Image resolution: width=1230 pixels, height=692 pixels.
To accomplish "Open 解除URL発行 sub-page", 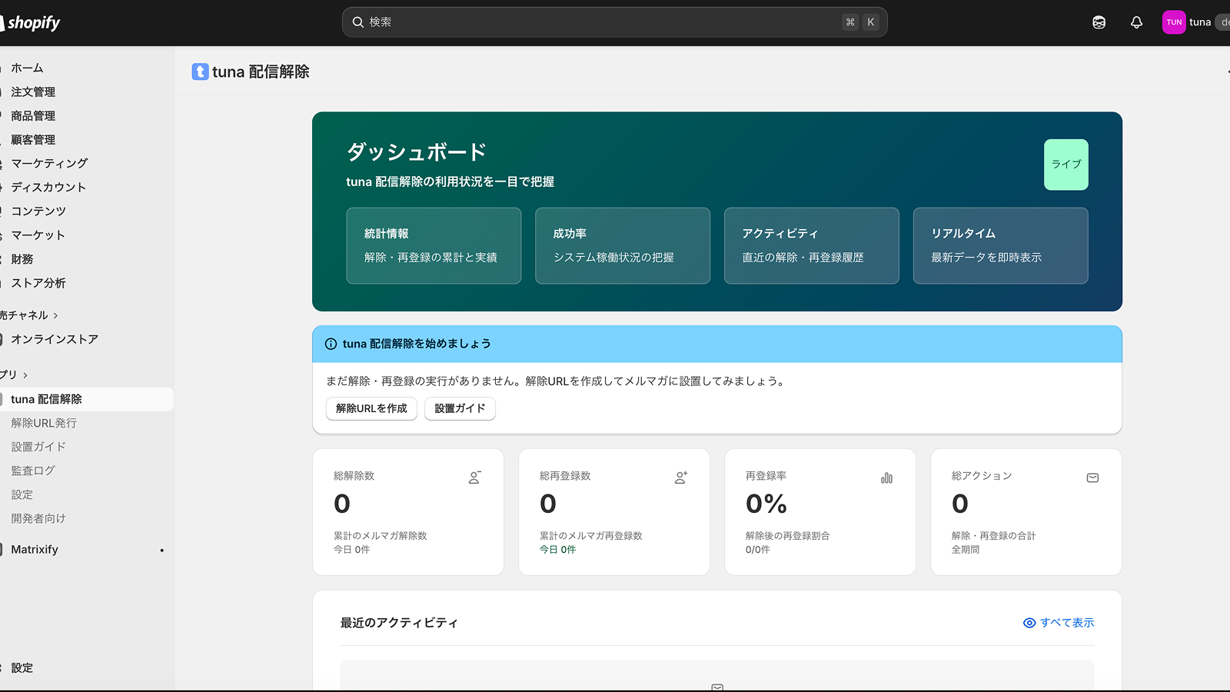I will click(44, 423).
